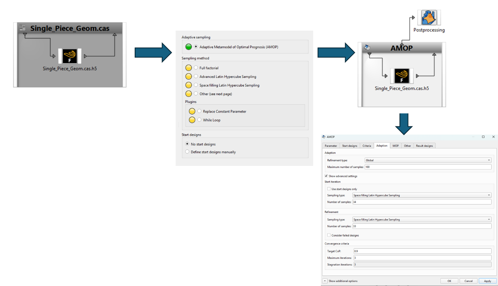Click yellow light beside Space filling Latin Hypercube
Image resolution: width=498 pixels, height=286 pixels.
[189, 85]
